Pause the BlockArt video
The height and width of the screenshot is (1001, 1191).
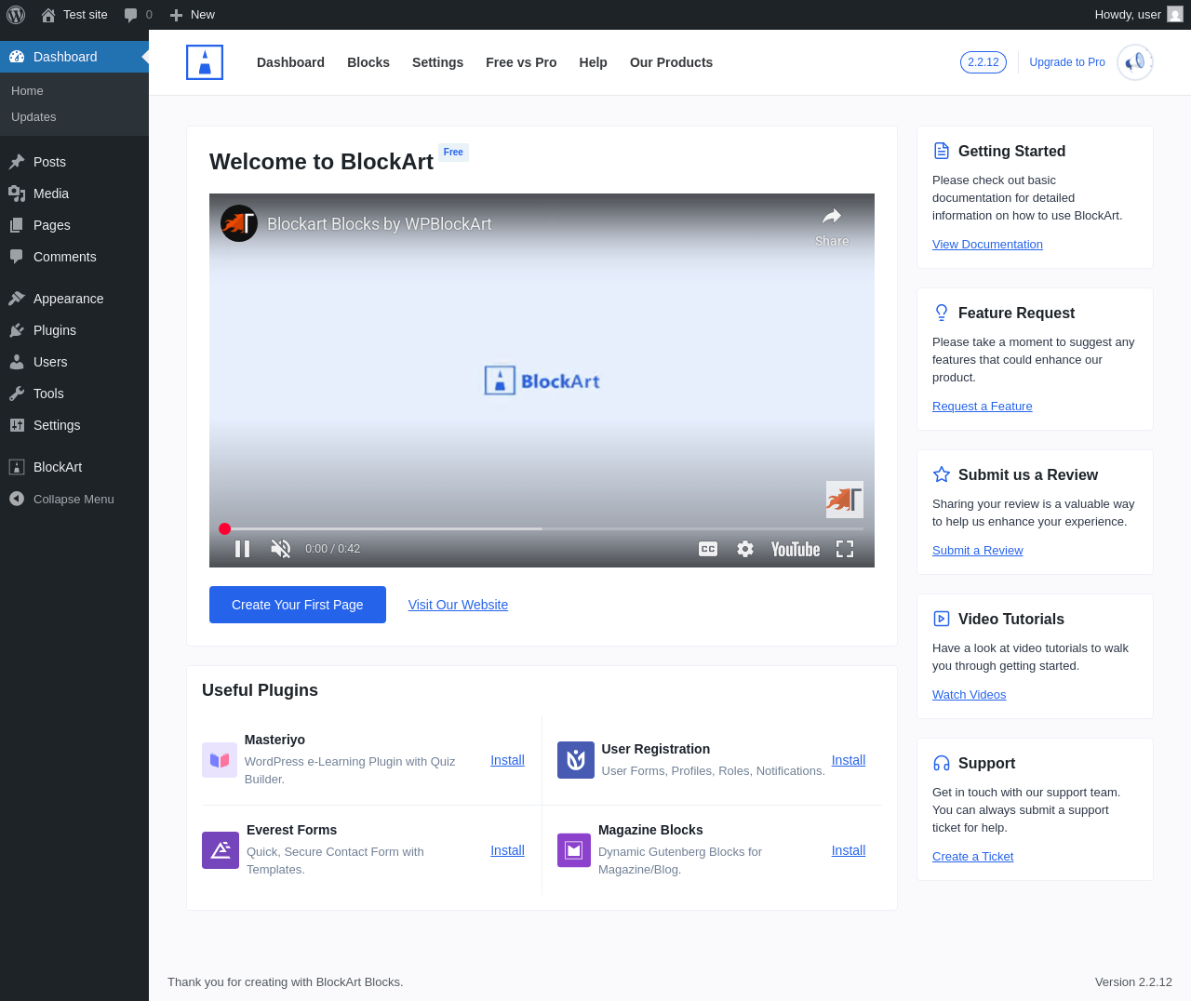(x=242, y=549)
